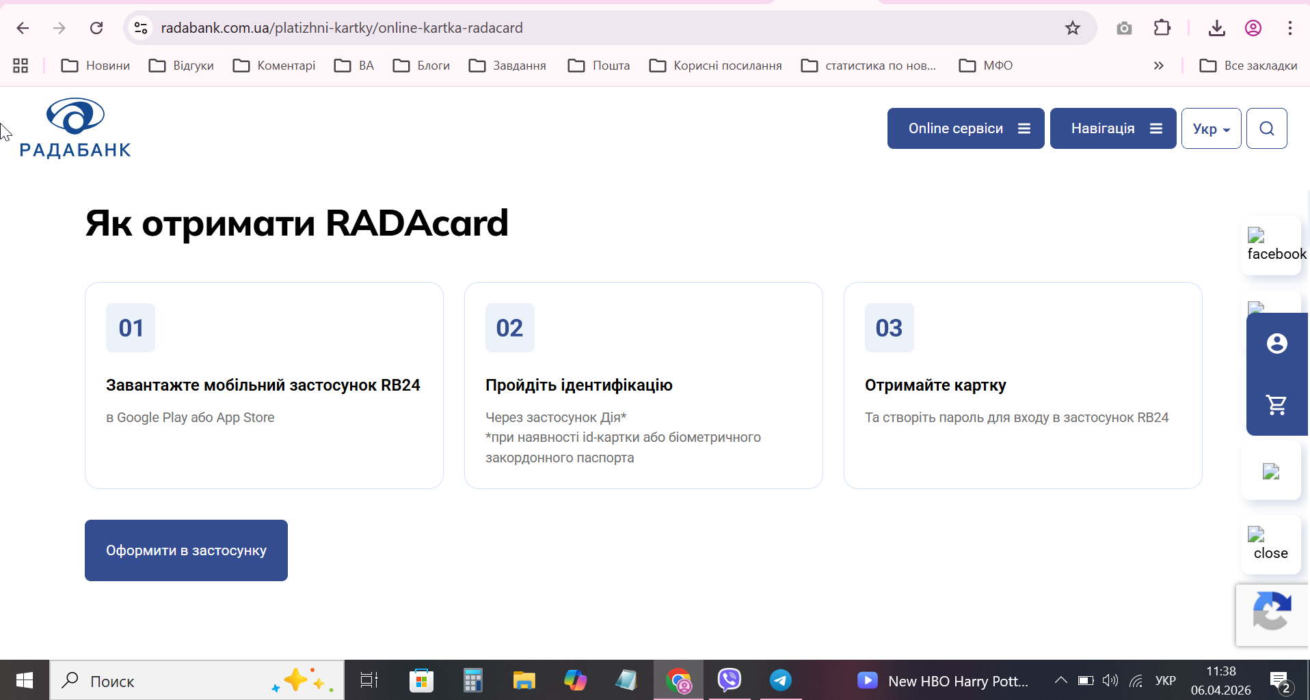Viewport: 1310px width, 700px height.
Task: Click the reCAPTCHA badge
Action: 1272,615
